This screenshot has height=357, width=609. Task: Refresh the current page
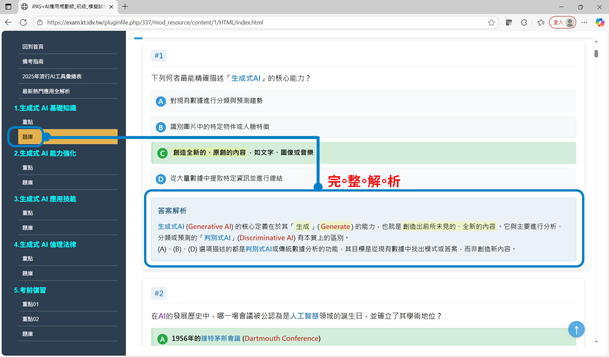(x=23, y=22)
